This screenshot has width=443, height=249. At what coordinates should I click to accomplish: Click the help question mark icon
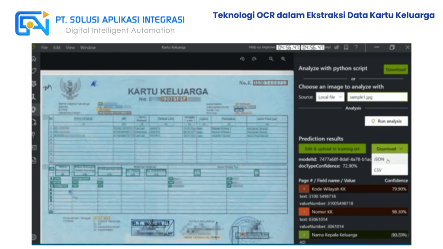click(x=356, y=48)
